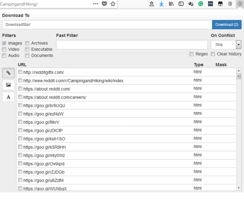Enable the Regex option

coord(191,54)
